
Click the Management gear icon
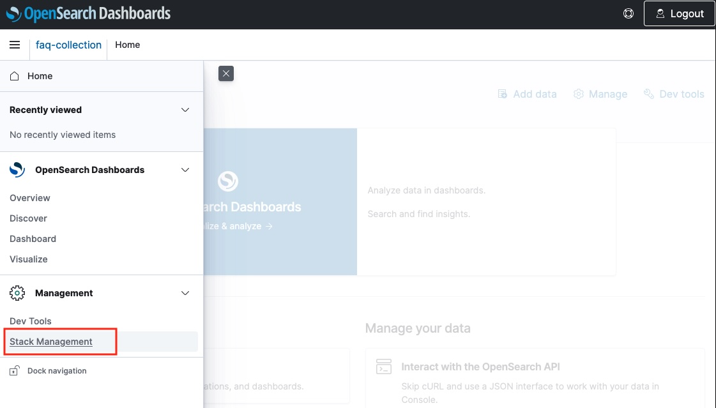coord(17,293)
